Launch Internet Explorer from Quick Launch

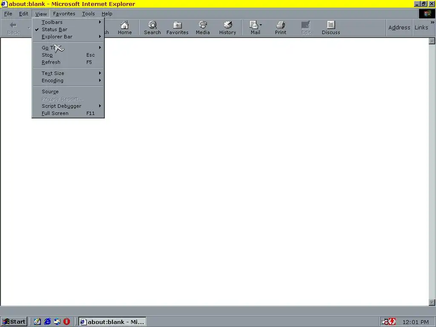(x=48, y=321)
